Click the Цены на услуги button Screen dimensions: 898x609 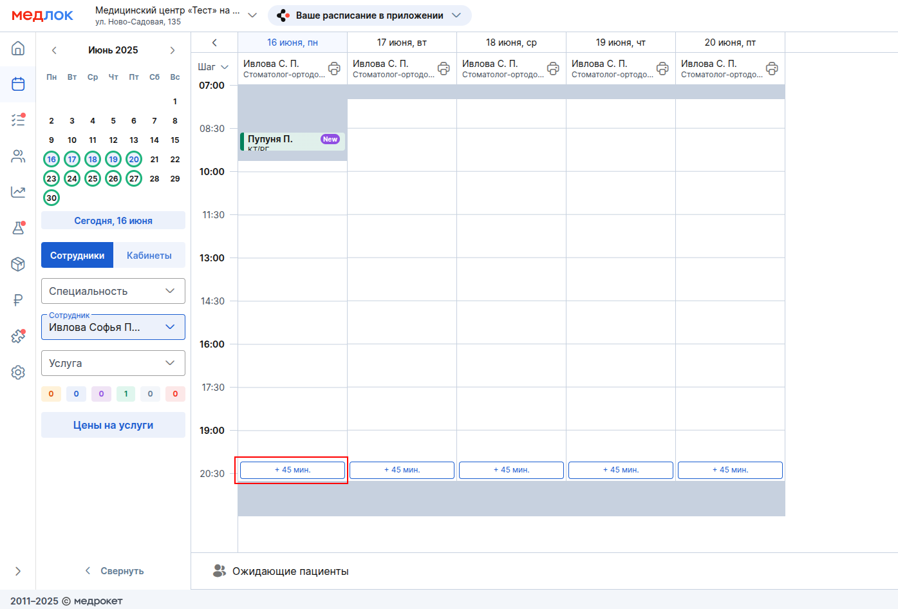pos(113,425)
